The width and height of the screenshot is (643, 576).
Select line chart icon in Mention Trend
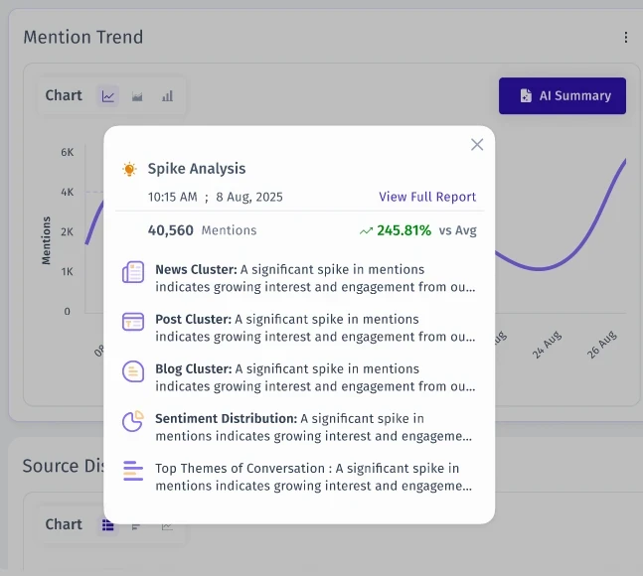pos(108,96)
